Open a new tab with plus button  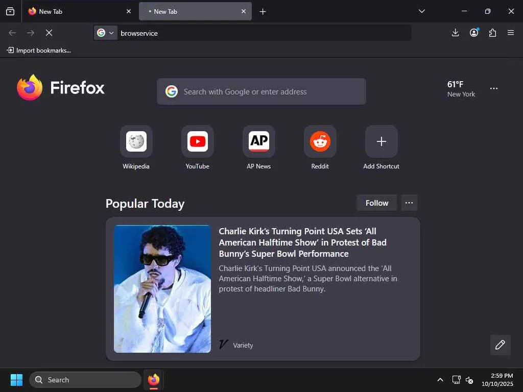(263, 12)
